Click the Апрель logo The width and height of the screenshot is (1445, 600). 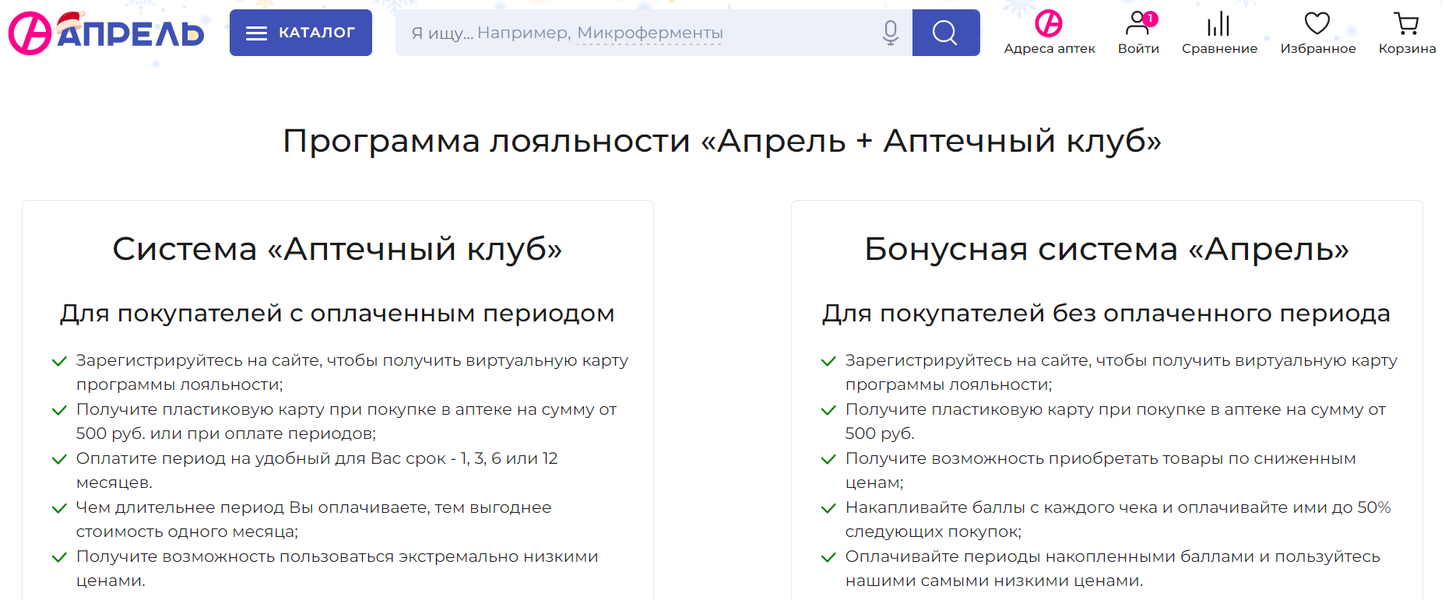[x=107, y=33]
